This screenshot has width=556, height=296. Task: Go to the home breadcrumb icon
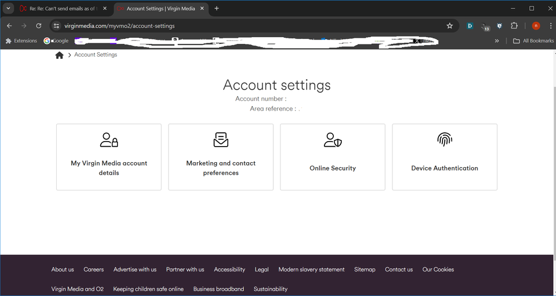coord(59,55)
